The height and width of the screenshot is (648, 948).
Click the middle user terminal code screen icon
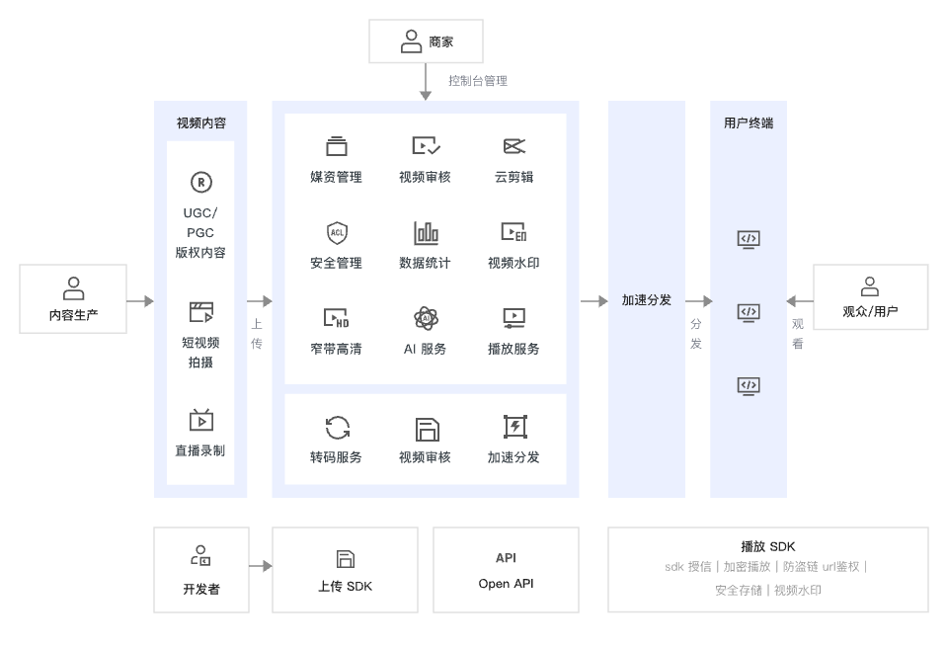pos(748,312)
